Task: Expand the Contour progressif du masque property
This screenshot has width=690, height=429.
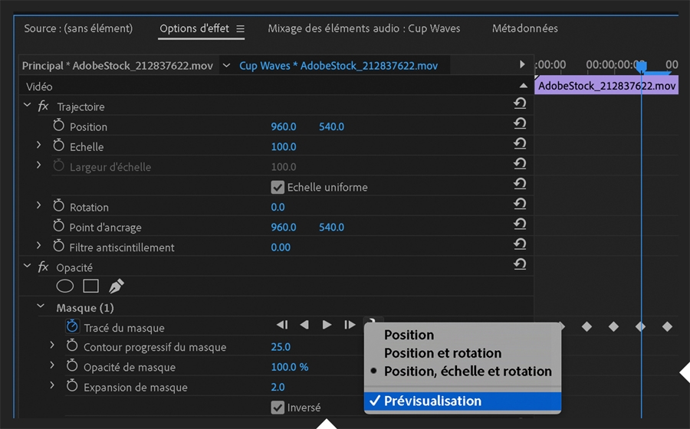Action: (x=53, y=346)
